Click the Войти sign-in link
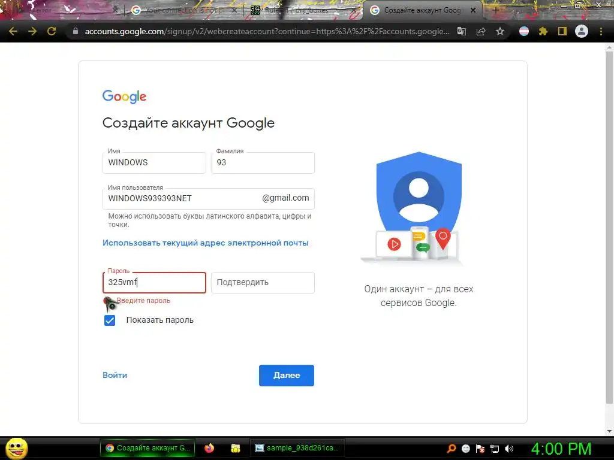 115,375
